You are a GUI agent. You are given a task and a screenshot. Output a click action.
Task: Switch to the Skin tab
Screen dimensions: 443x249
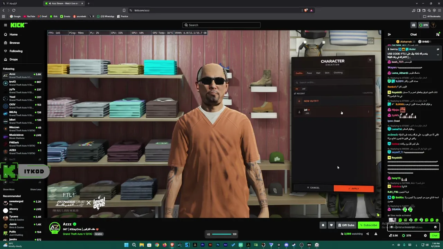327,73
